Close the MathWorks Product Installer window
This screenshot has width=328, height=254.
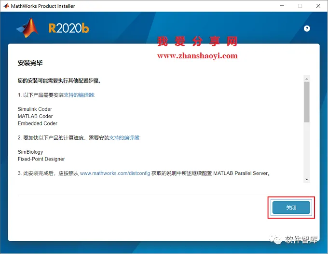pyautogui.click(x=318, y=6)
